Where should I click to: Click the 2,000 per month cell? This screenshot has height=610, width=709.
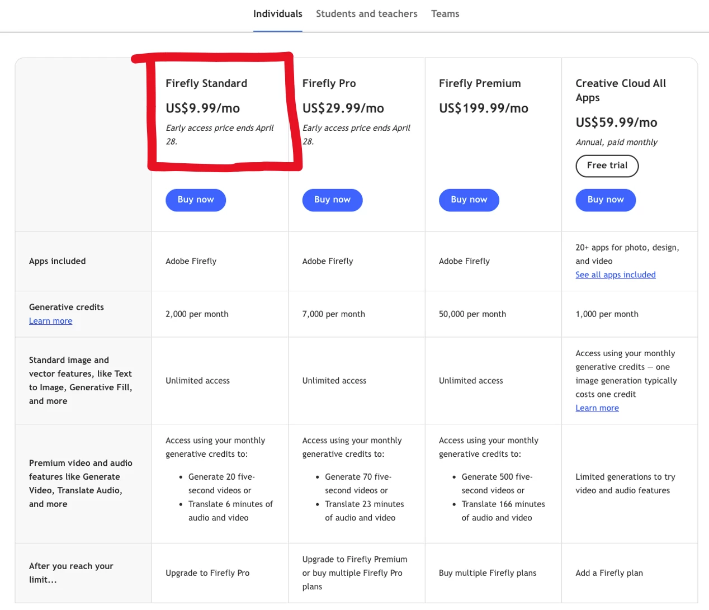pyautogui.click(x=197, y=314)
